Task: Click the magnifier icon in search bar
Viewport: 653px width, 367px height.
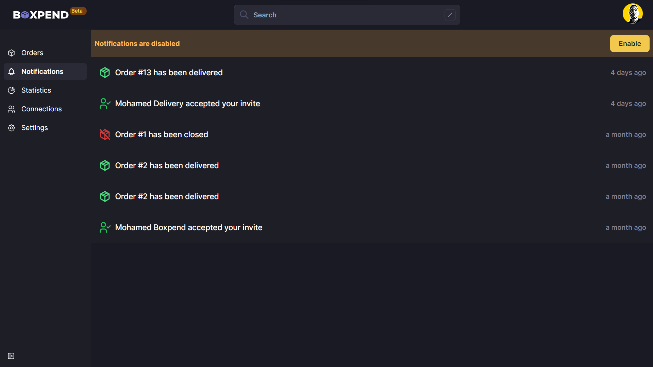Action: 244,15
